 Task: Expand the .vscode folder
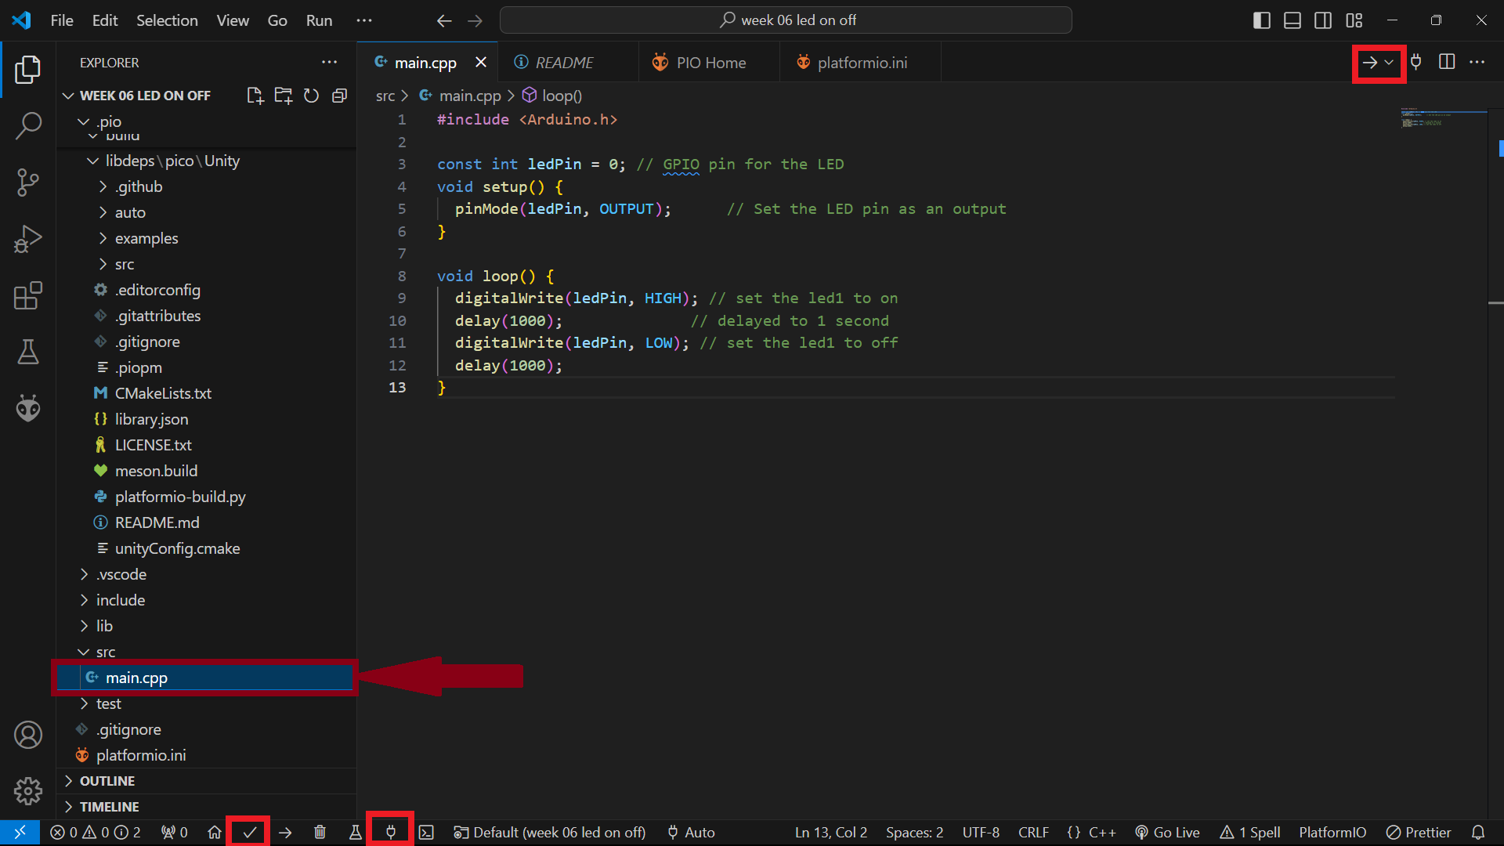coord(121,574)
